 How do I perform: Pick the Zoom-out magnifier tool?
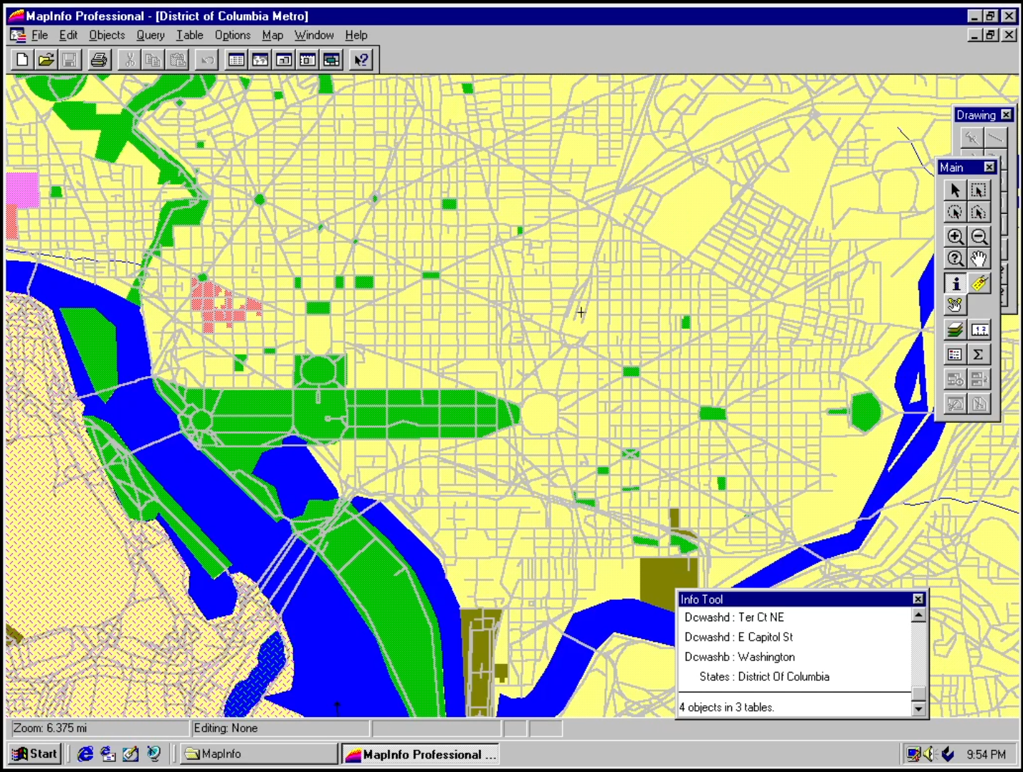[x=979, y=236]
